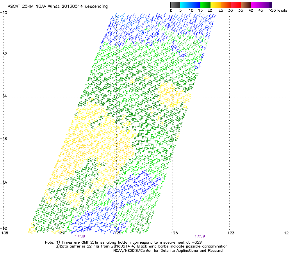The width and height of the screenshot is (289, 253).
Task: Click the -36 latitude axis label
Action: coord(4,139)
